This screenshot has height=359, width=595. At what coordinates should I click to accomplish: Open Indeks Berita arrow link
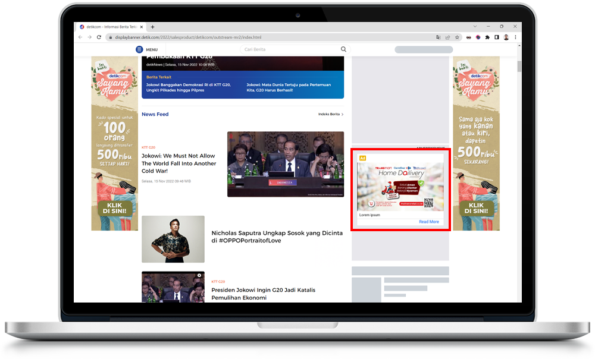(331, 114)
